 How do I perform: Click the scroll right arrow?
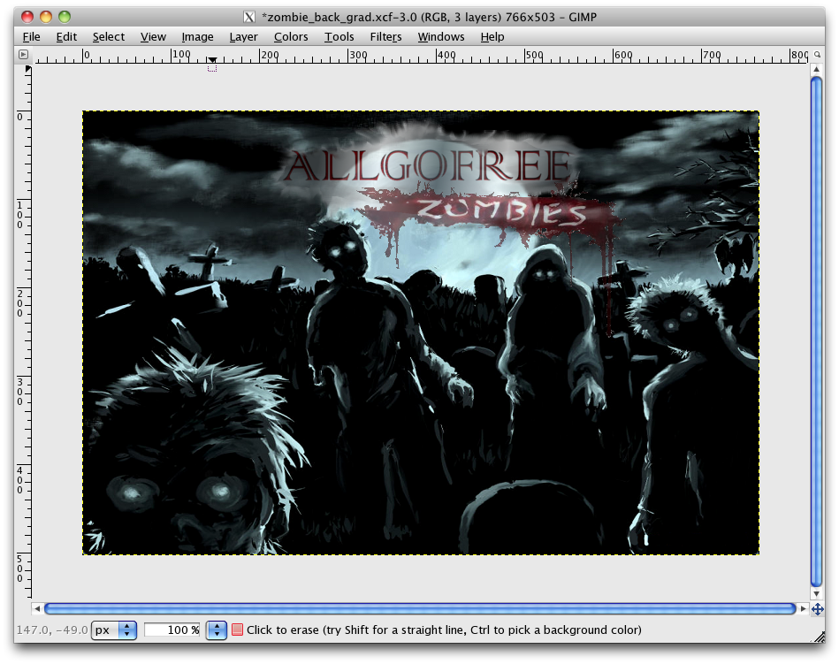803,608
